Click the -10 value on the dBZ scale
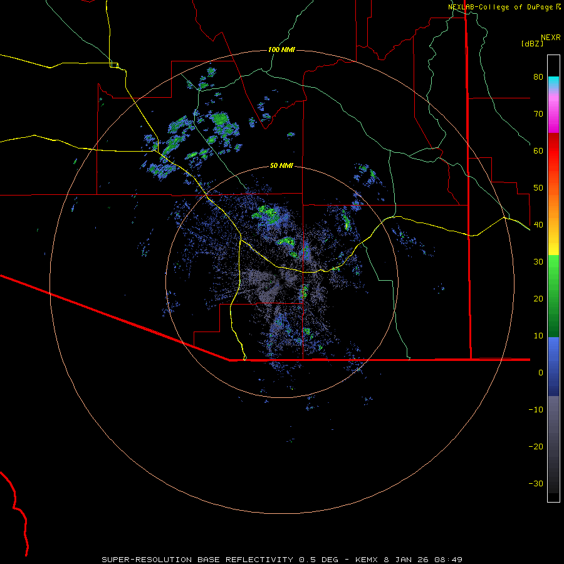564x564 pixels. 536,410
